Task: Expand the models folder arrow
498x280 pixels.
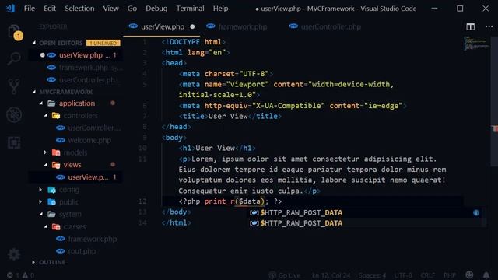Action: point(45,152)
